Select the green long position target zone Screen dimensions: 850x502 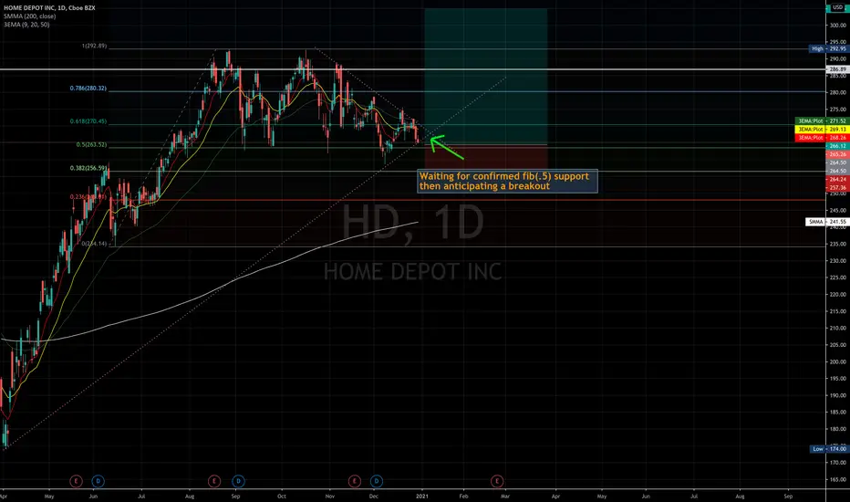[486, 77]
